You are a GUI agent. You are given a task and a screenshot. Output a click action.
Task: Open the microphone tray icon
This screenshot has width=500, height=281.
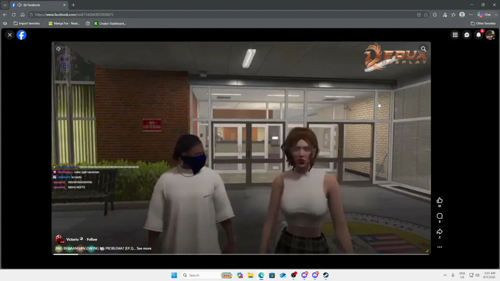pos(453,275)
